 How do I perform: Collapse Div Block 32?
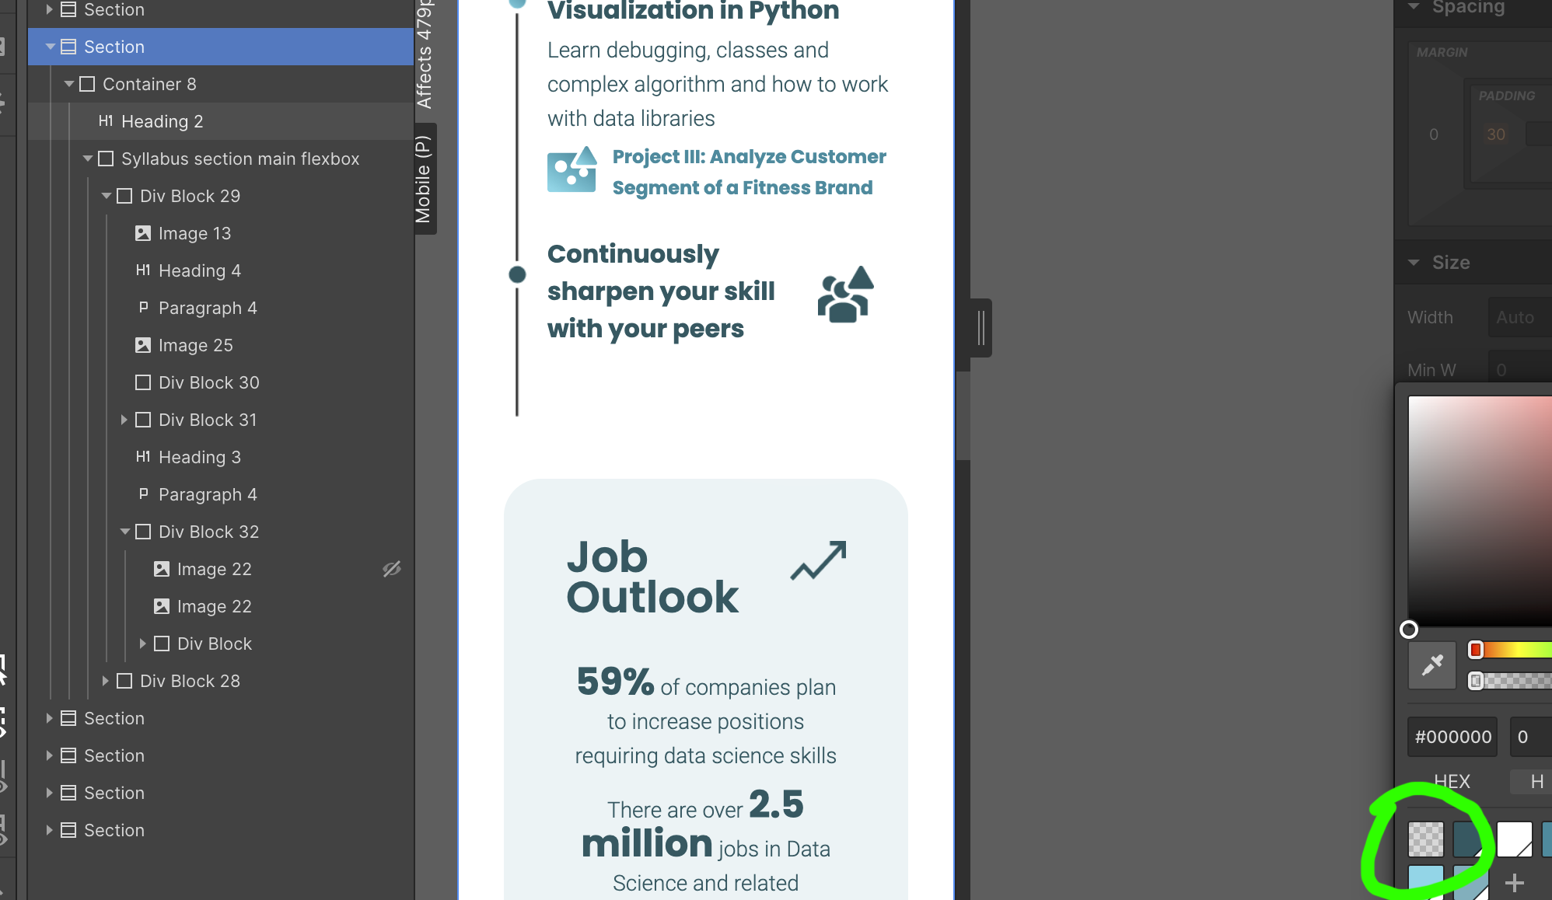point(124,532)
